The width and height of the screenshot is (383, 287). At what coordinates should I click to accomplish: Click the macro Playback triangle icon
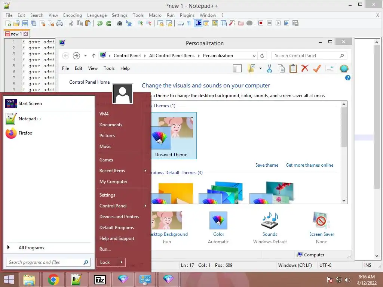(278, 23)
